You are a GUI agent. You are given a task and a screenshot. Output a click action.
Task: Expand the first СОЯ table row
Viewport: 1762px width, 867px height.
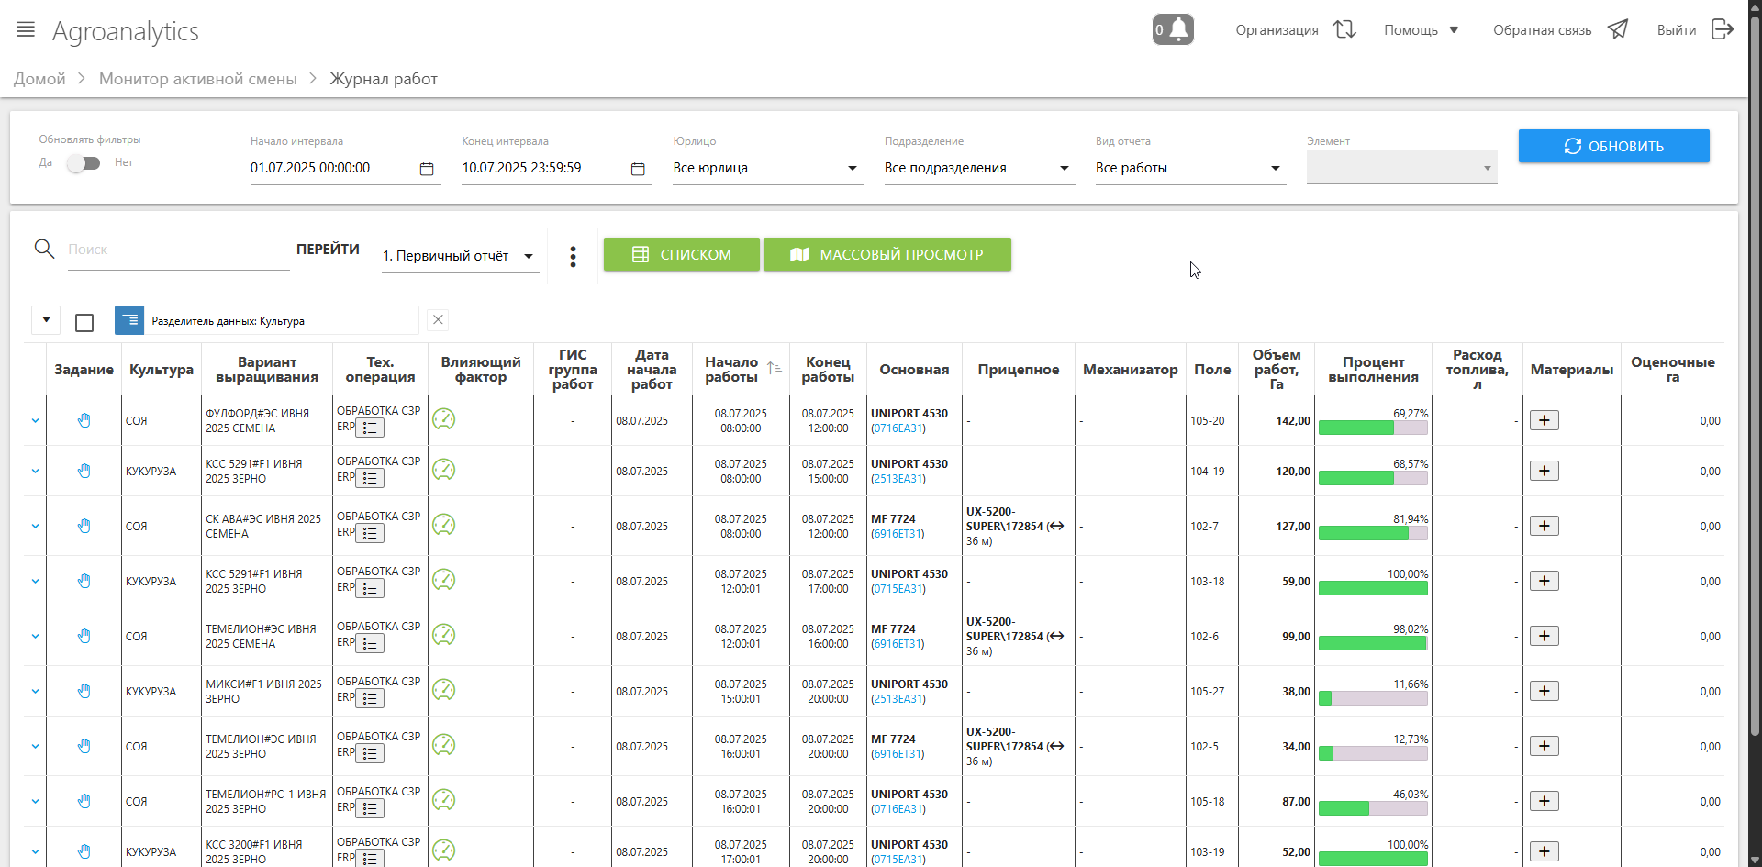pyautogui.click(x=35, y=421)
